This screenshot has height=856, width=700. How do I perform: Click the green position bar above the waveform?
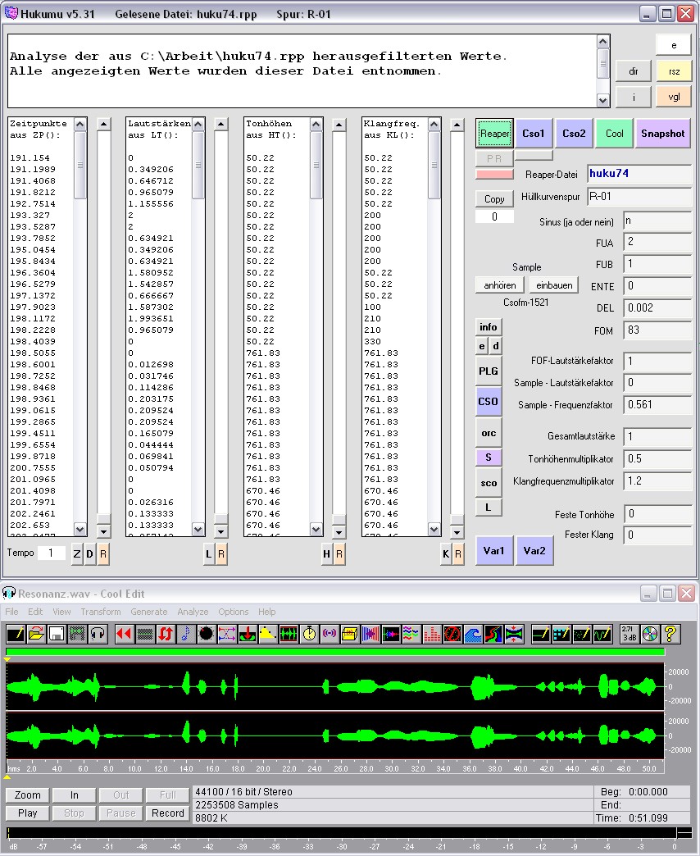(335, 651)
